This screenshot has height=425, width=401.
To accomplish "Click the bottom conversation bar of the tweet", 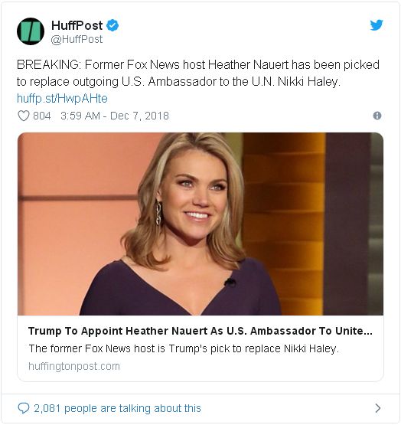I will tap(200, 408).
